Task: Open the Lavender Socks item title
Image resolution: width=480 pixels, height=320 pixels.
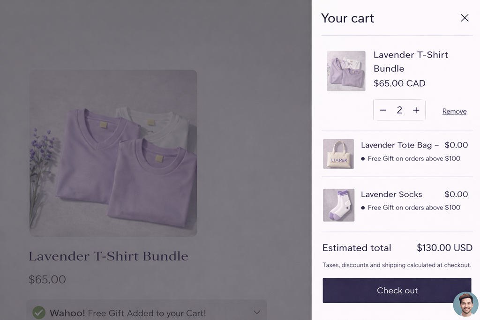Action: tap(391, 194)
